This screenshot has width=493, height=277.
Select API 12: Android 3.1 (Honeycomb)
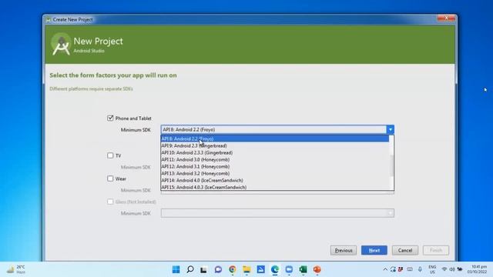(275, 166)
